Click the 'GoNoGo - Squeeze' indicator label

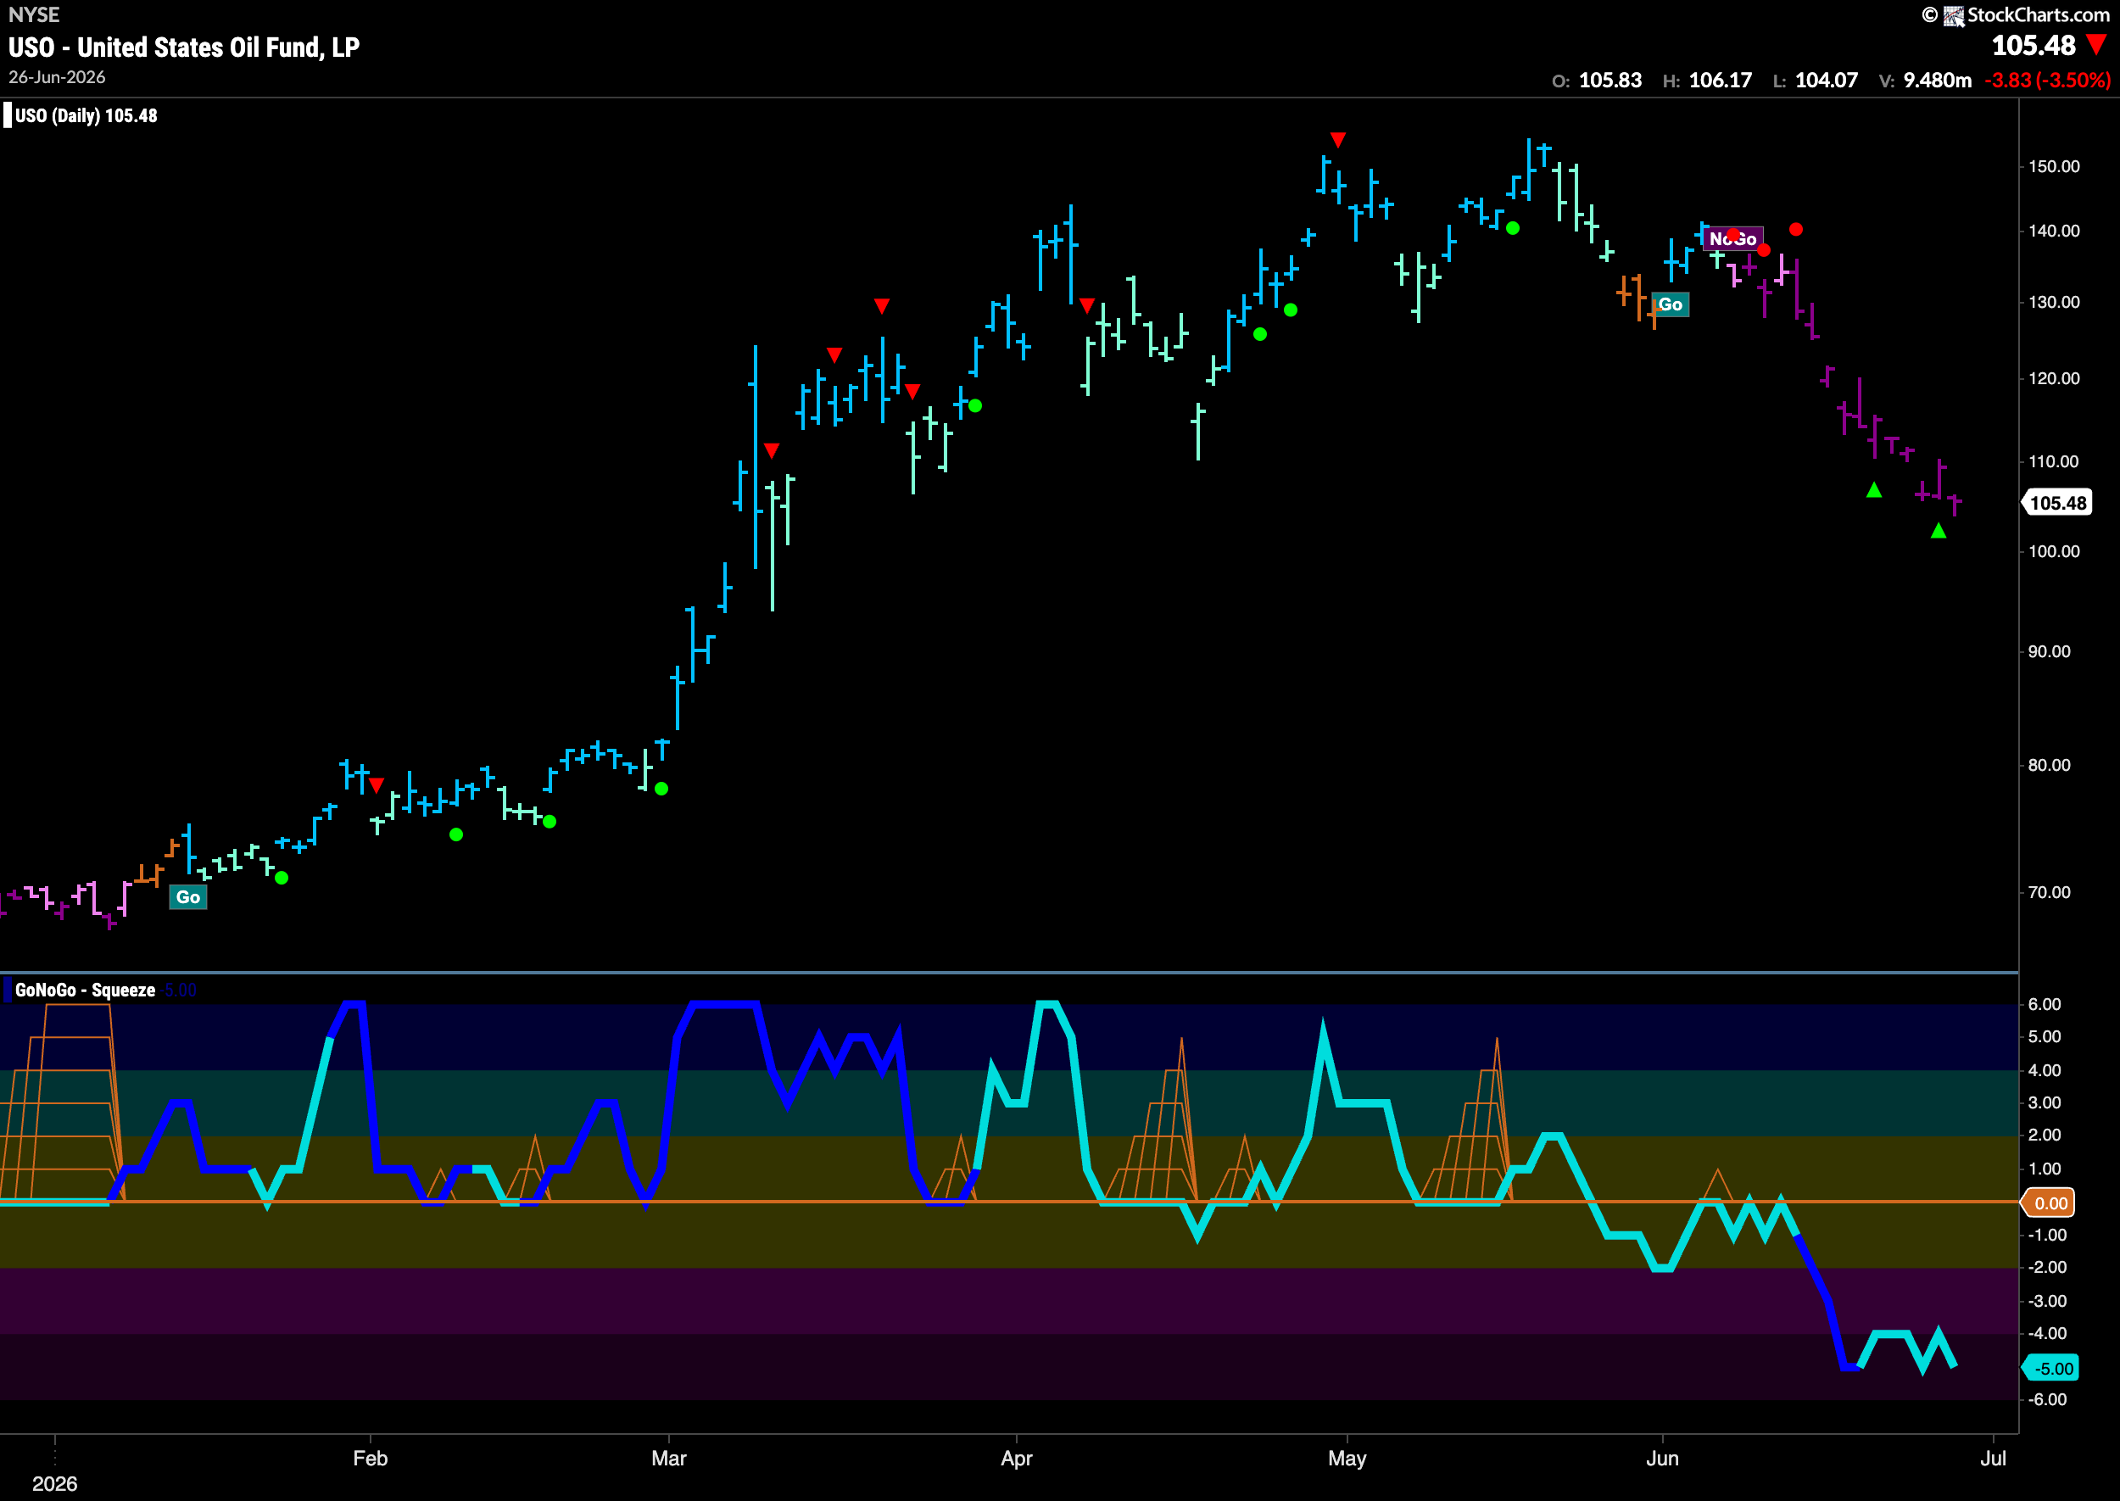(85, 990)
